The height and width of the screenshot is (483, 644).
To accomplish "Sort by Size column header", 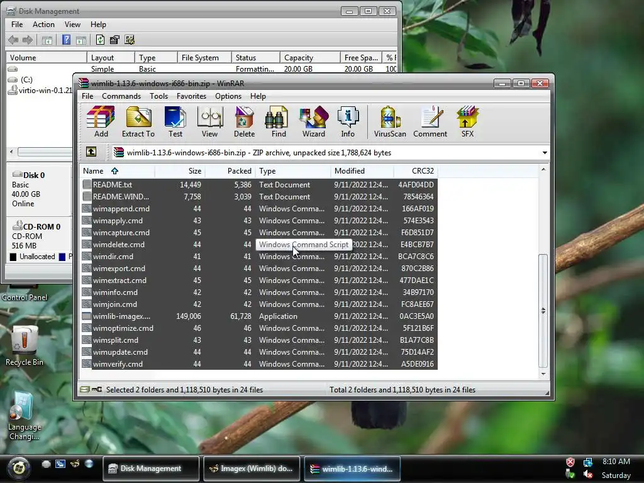I will click(x=179, y=171).
